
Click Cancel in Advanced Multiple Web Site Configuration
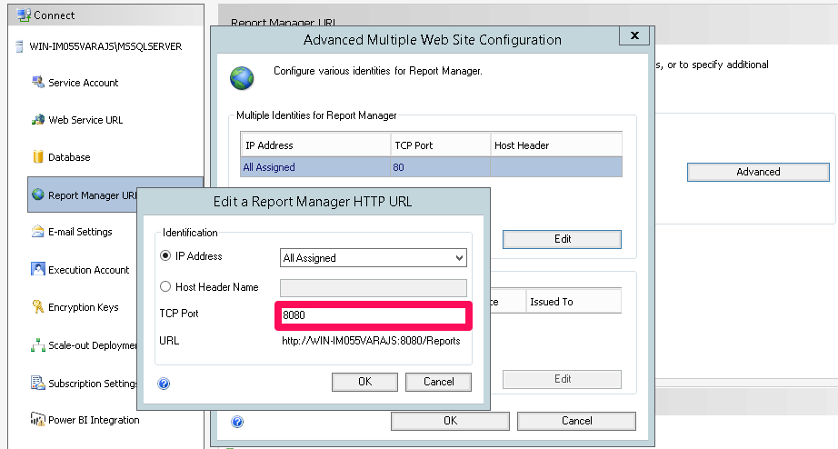(576, 421)
